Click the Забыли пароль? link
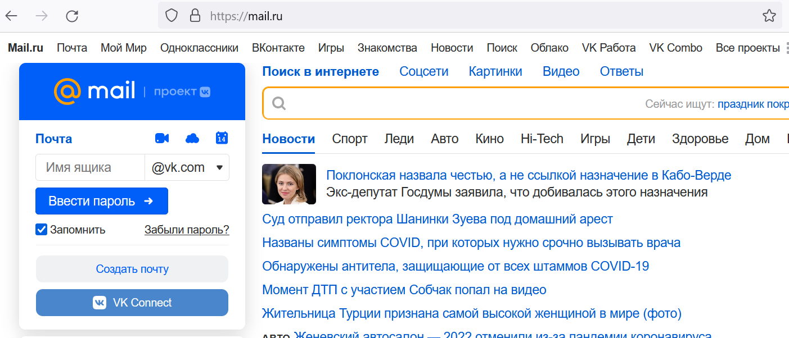 [187, 230]
